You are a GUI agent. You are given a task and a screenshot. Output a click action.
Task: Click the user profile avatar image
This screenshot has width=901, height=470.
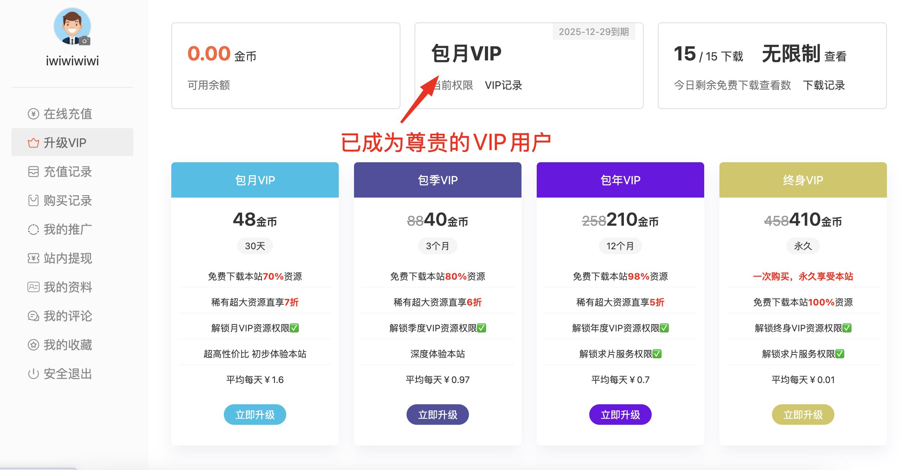72,26
